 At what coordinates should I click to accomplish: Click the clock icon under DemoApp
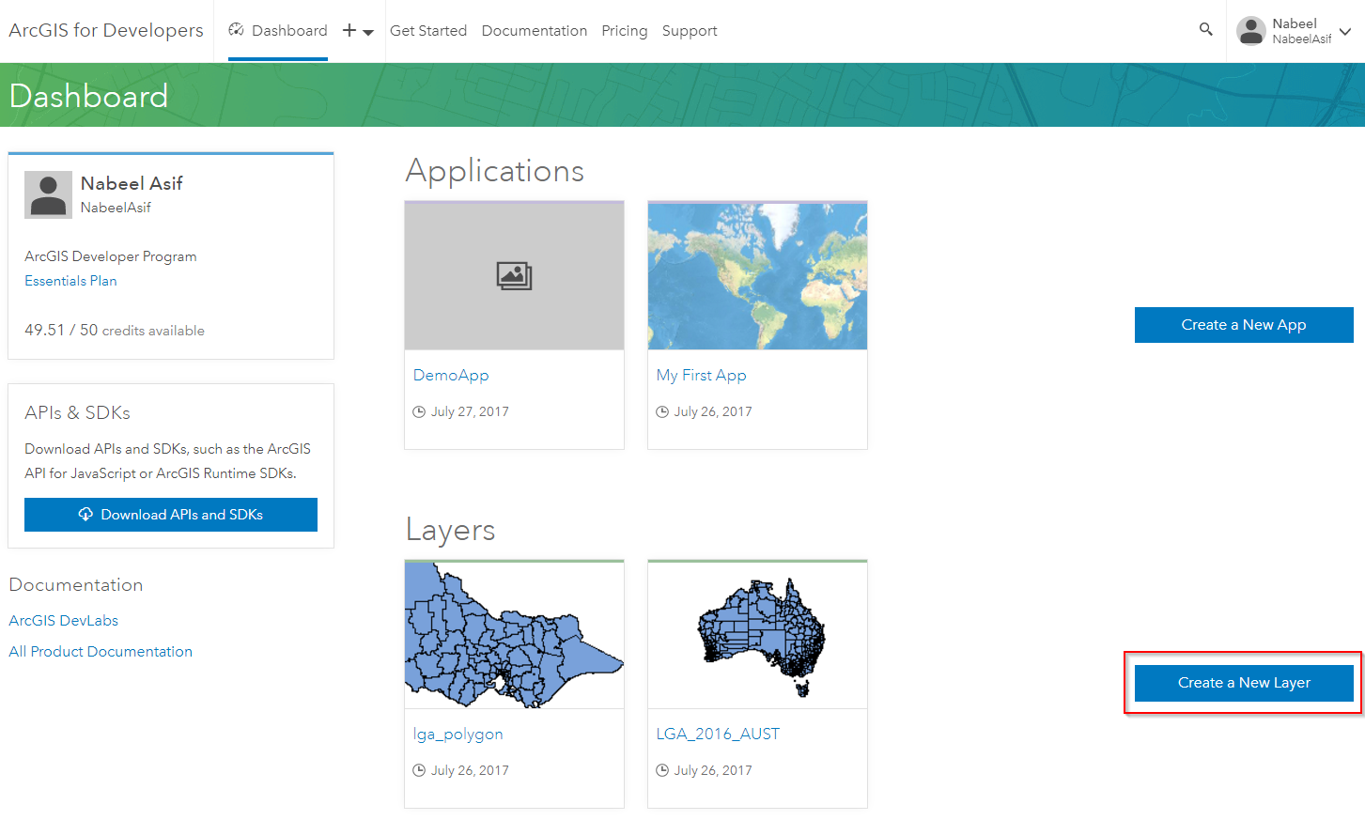[x=419, y=411]
